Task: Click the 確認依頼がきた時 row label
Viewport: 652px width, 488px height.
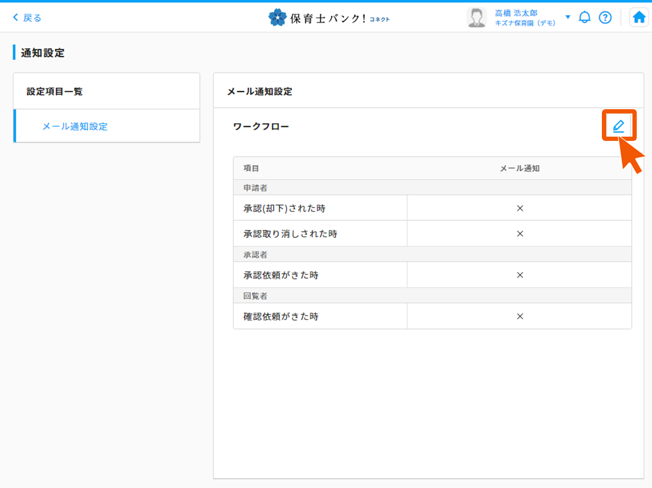Action: click(x=281, y=317)
